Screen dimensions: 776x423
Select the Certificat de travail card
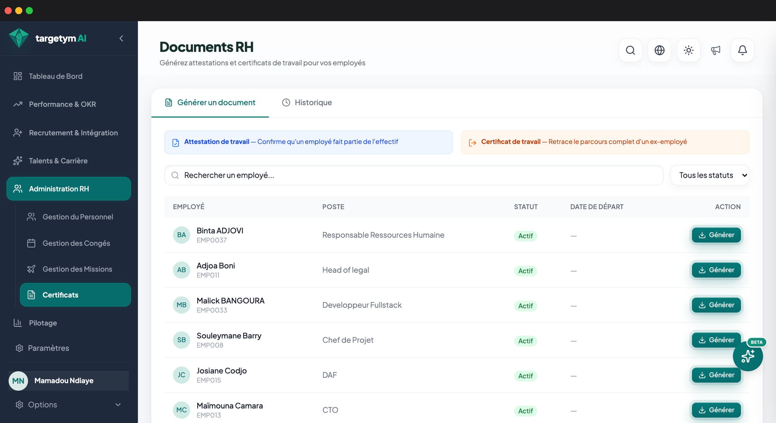point(605,142)
